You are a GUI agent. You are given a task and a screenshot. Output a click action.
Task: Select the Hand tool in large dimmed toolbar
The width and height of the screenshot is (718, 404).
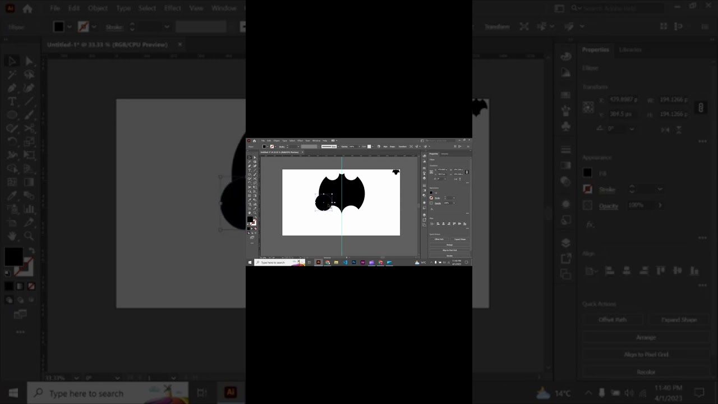tap(12, 236)
